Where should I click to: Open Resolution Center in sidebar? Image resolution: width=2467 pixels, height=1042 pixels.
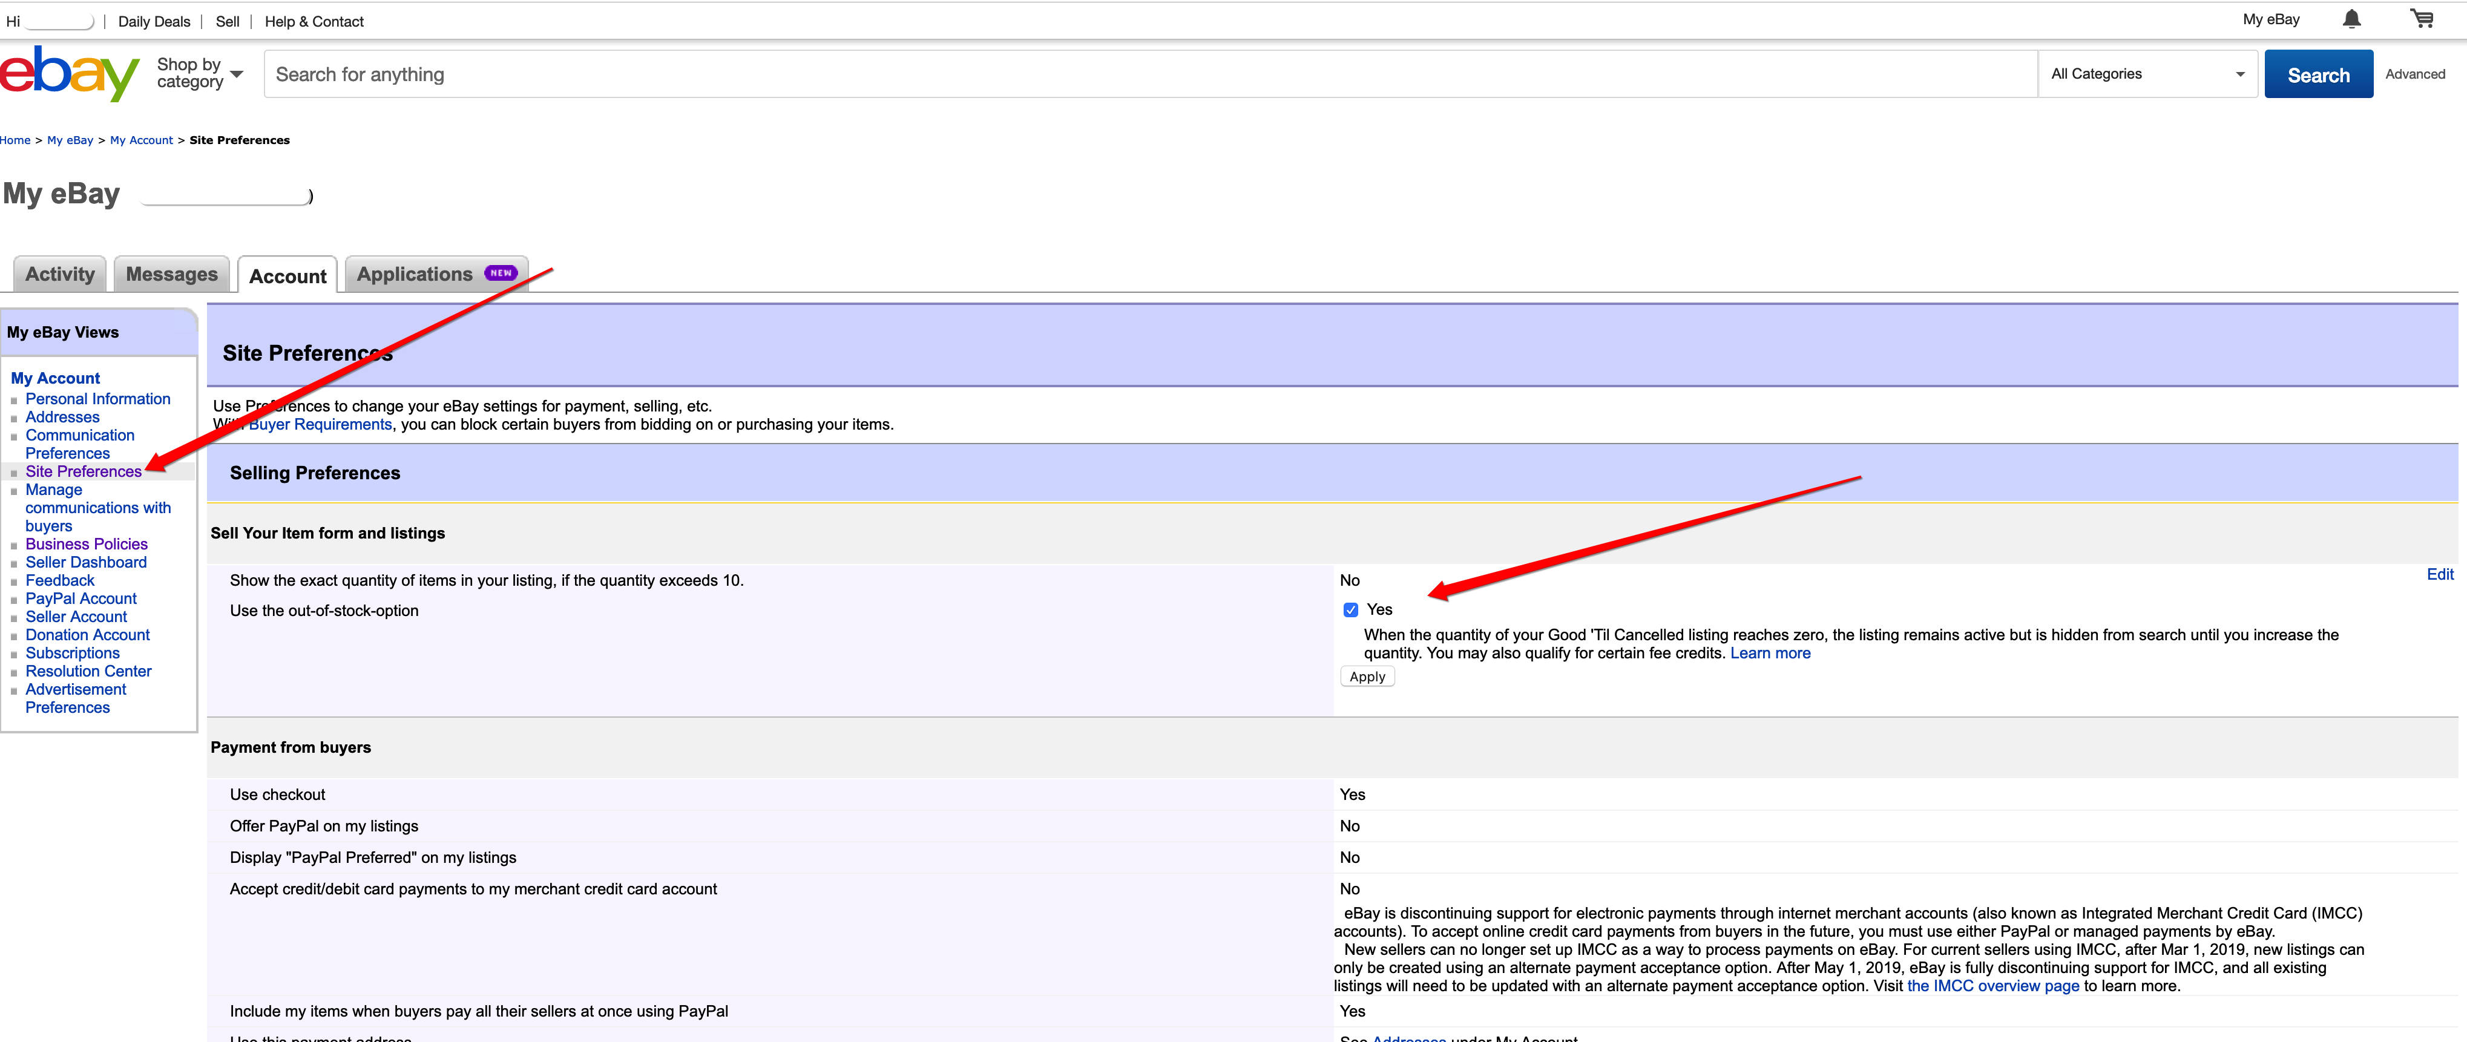point(88,671)
